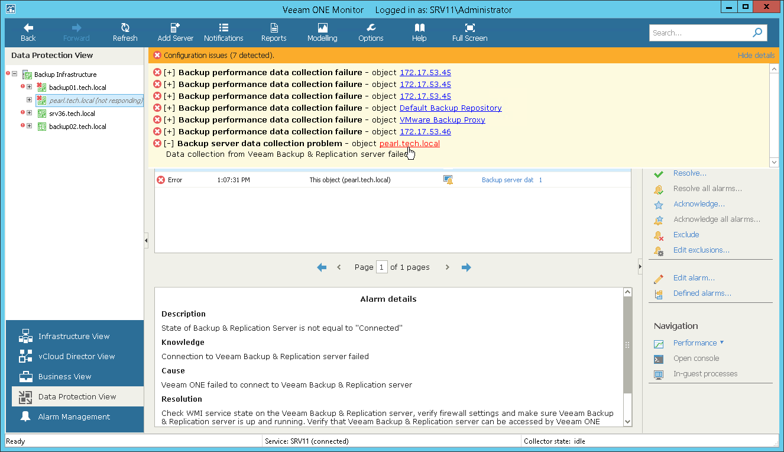
Task: Open the 172.17.53.46 object link
Action: pyautogui.click(x=425, y=132)
